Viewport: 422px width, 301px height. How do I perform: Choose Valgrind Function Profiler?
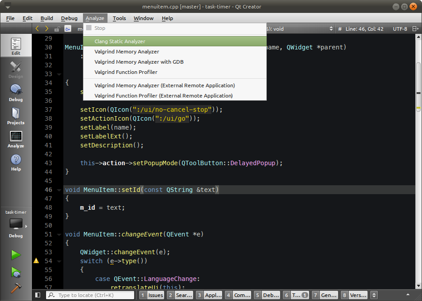175,72
